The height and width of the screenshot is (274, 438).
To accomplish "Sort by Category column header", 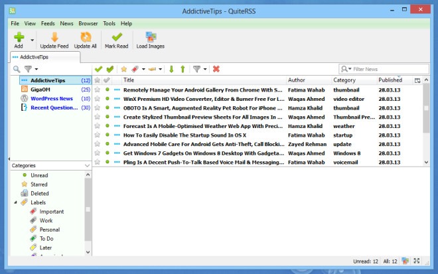I will (x=354, y=80).
